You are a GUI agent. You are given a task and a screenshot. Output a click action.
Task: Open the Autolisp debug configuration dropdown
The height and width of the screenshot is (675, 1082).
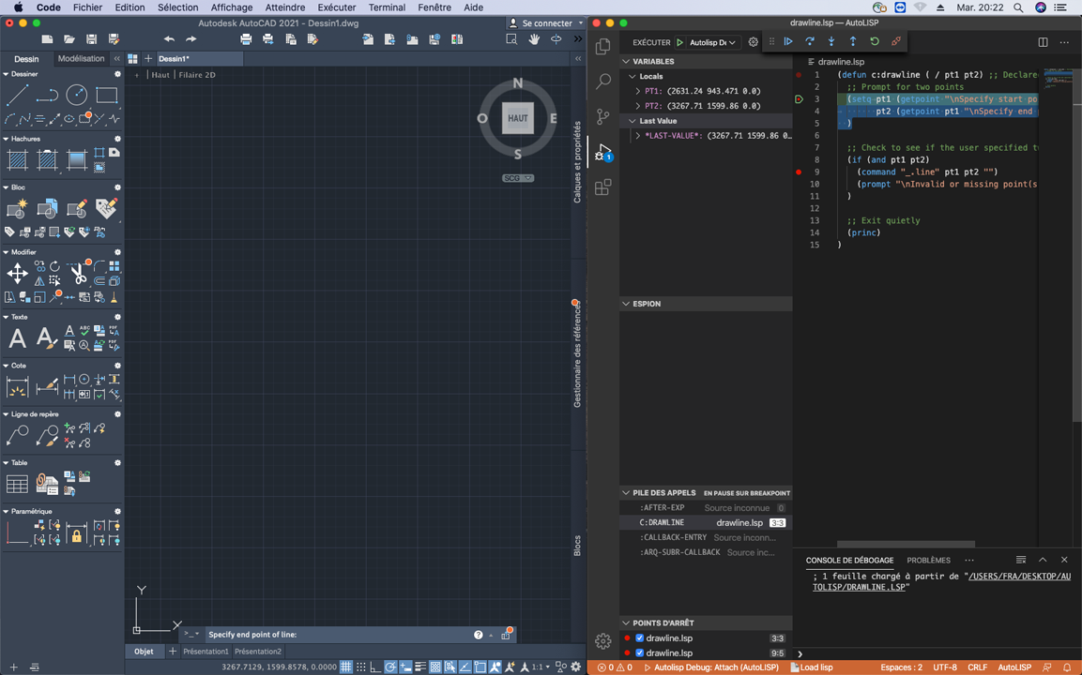[713, 42]
